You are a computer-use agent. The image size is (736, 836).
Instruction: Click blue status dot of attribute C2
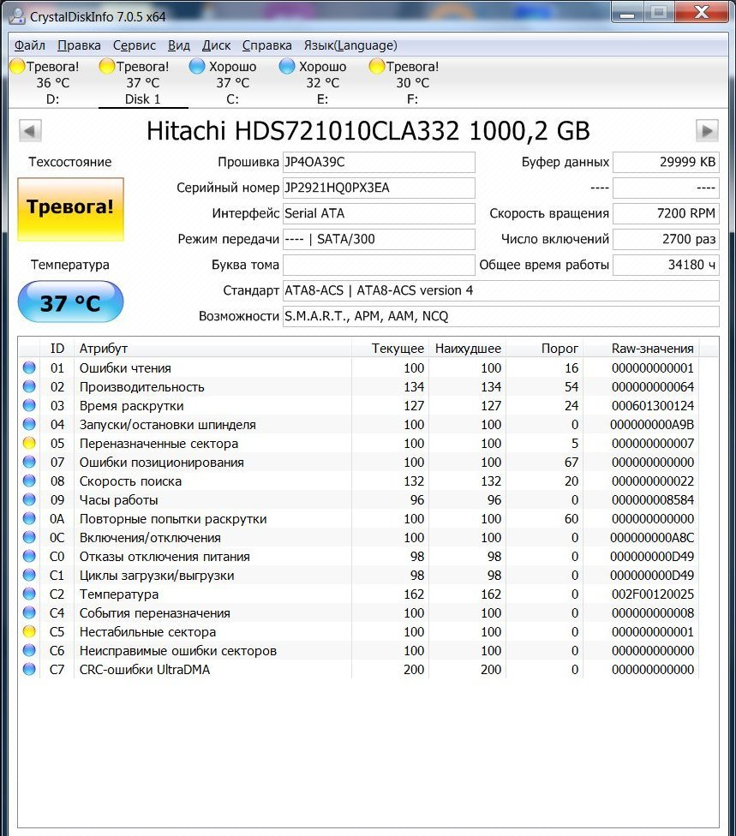tap(29, 594)
